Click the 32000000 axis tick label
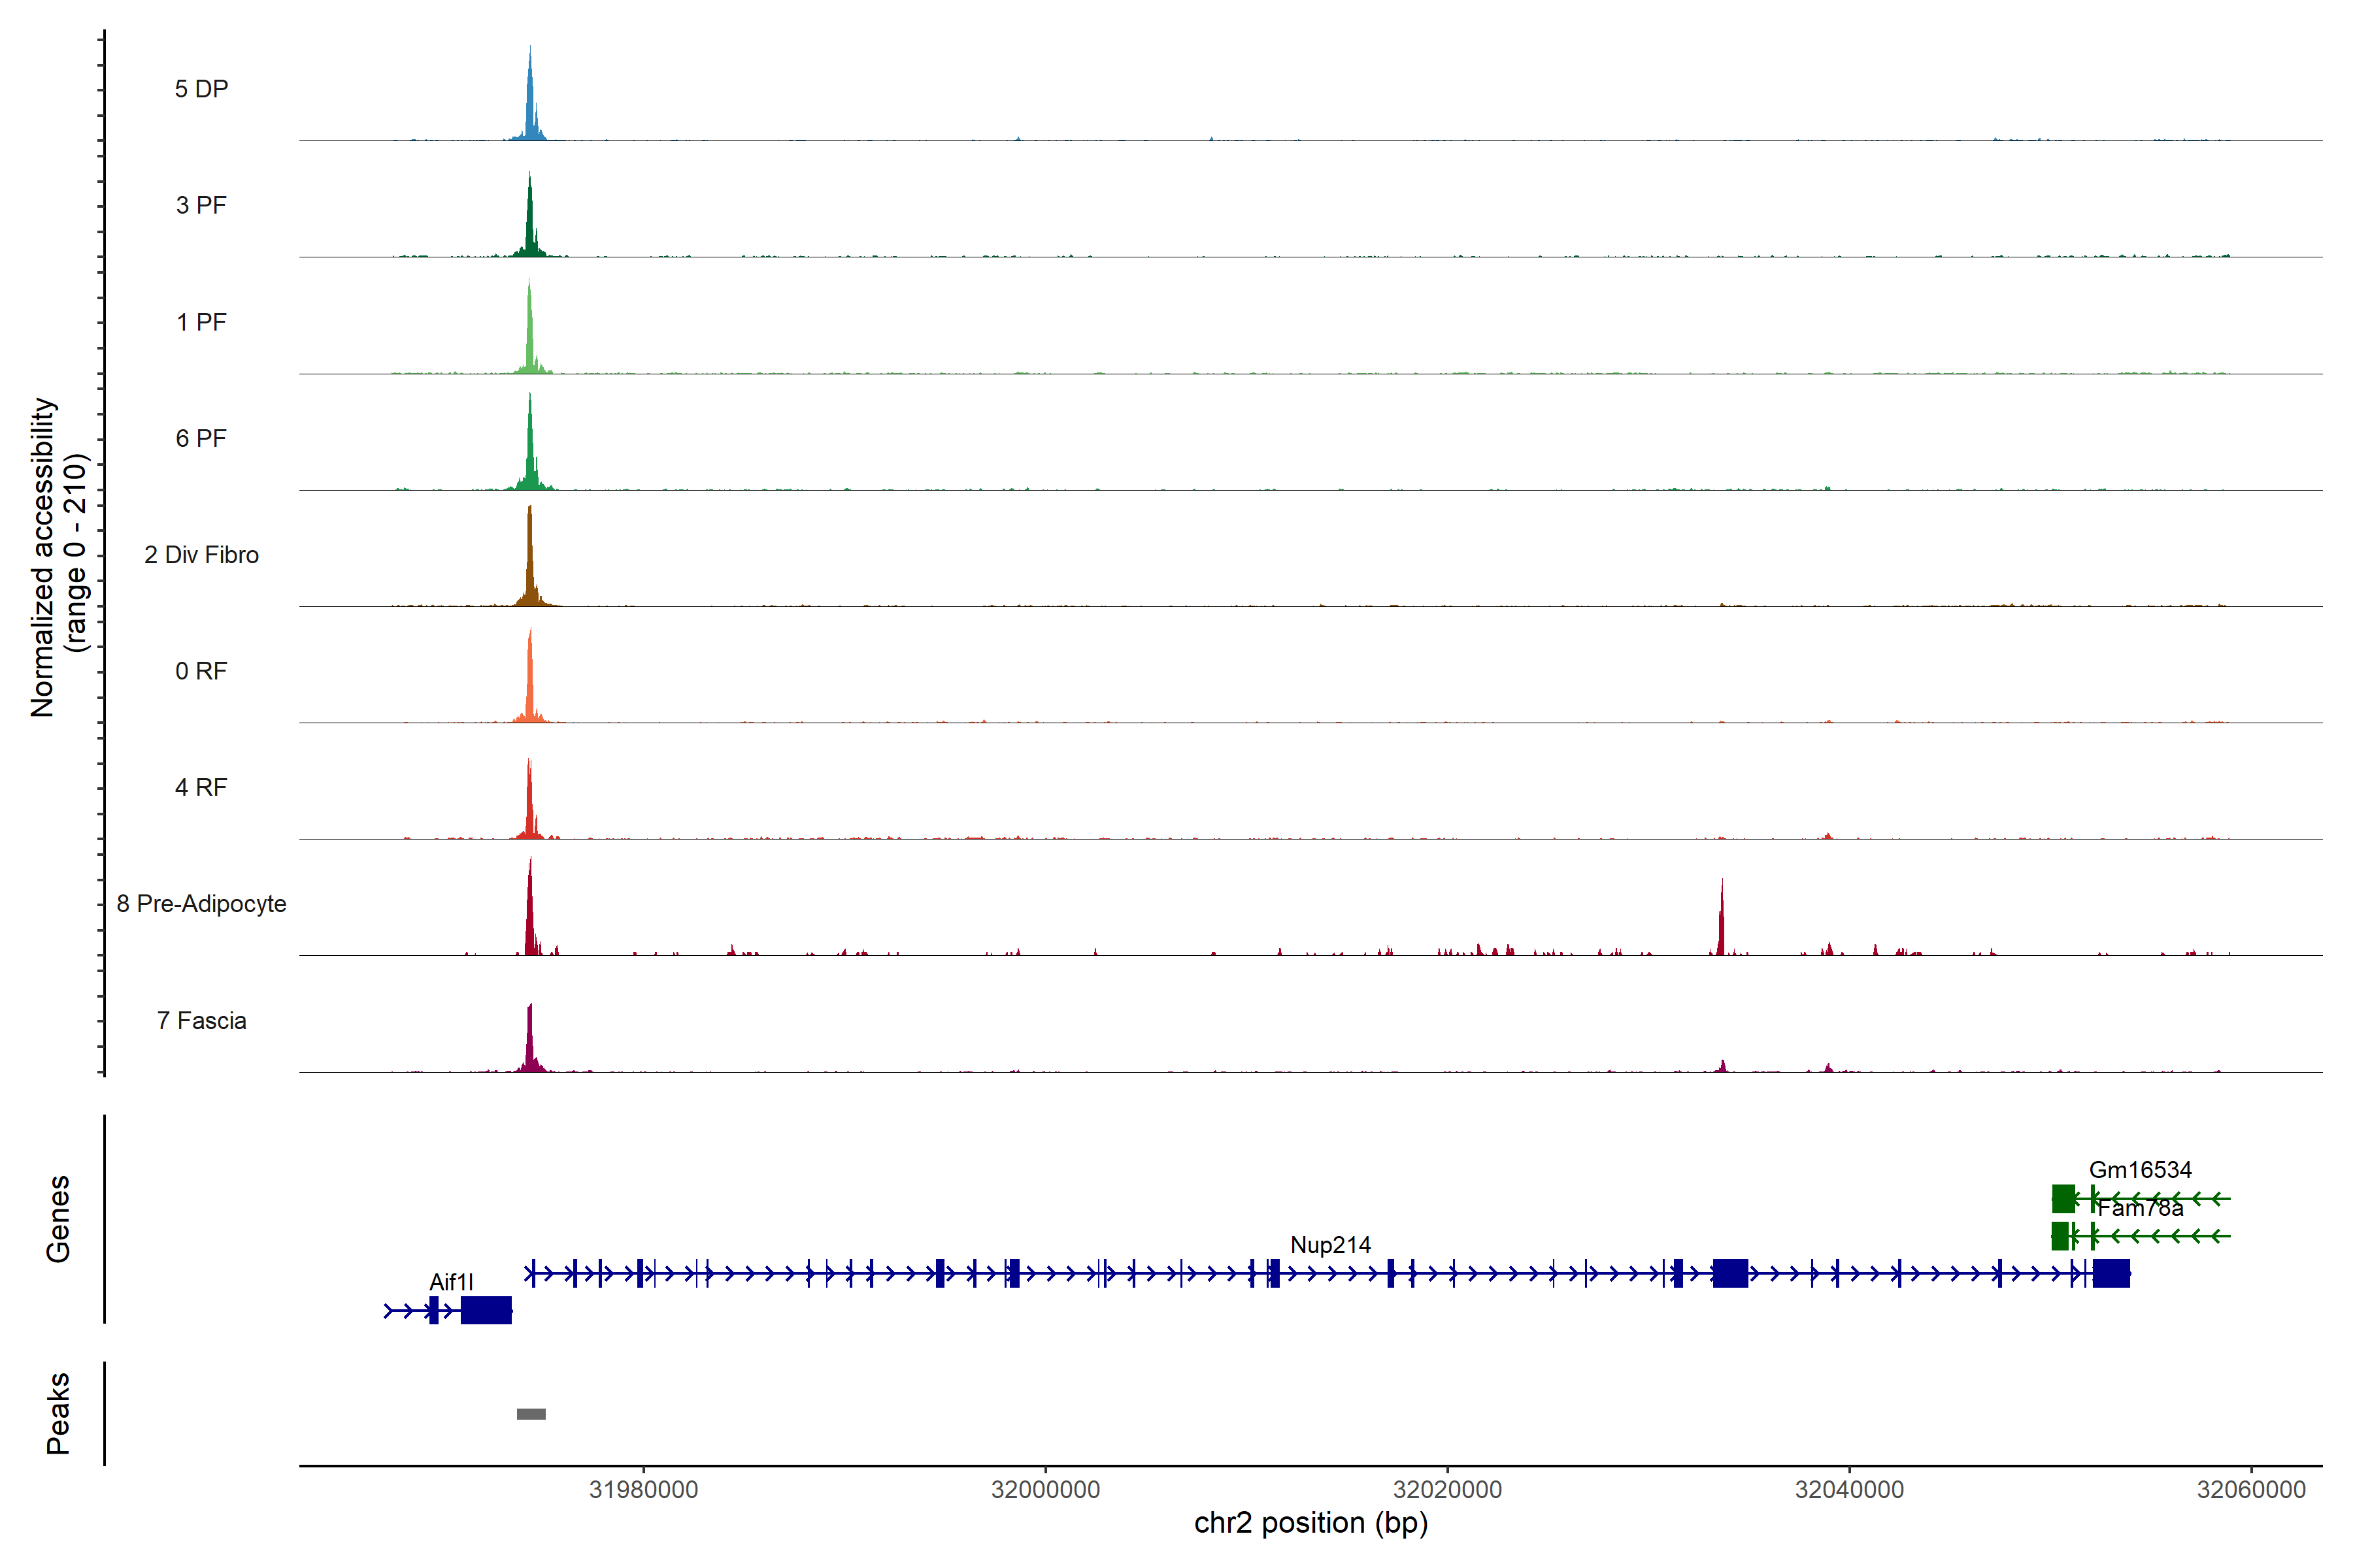 click(x=1045, y=1490)
